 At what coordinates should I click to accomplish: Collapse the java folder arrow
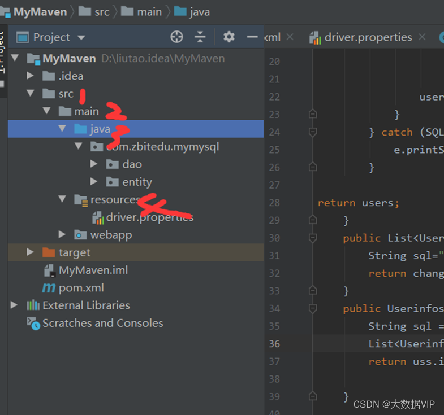pos(62,129)
